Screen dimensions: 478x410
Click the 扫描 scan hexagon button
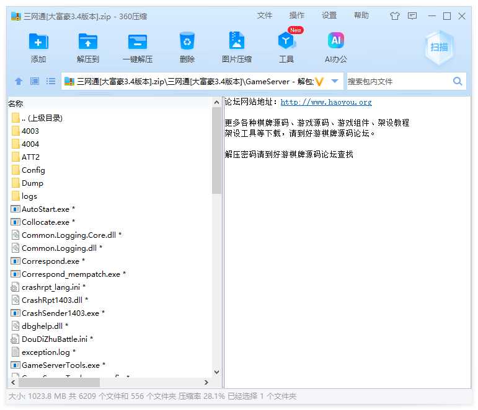439,47
